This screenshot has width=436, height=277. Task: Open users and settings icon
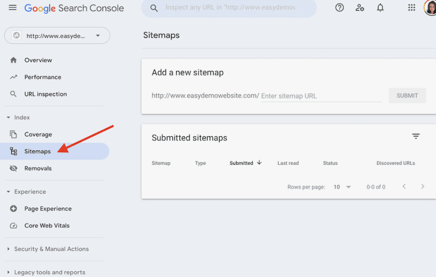(x=360, y=8)
